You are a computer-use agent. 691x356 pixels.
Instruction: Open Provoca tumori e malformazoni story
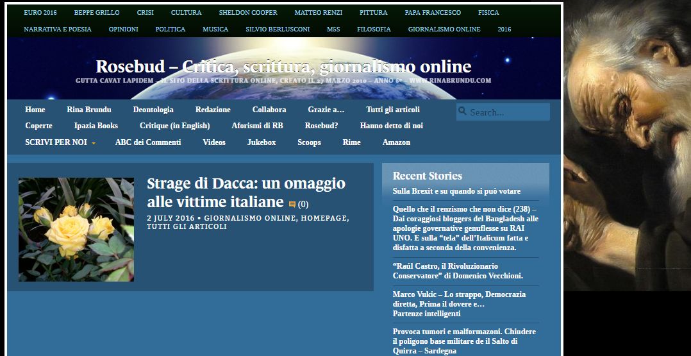[x=464, y=341]
